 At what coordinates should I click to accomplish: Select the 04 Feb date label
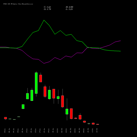click(71, 130)
